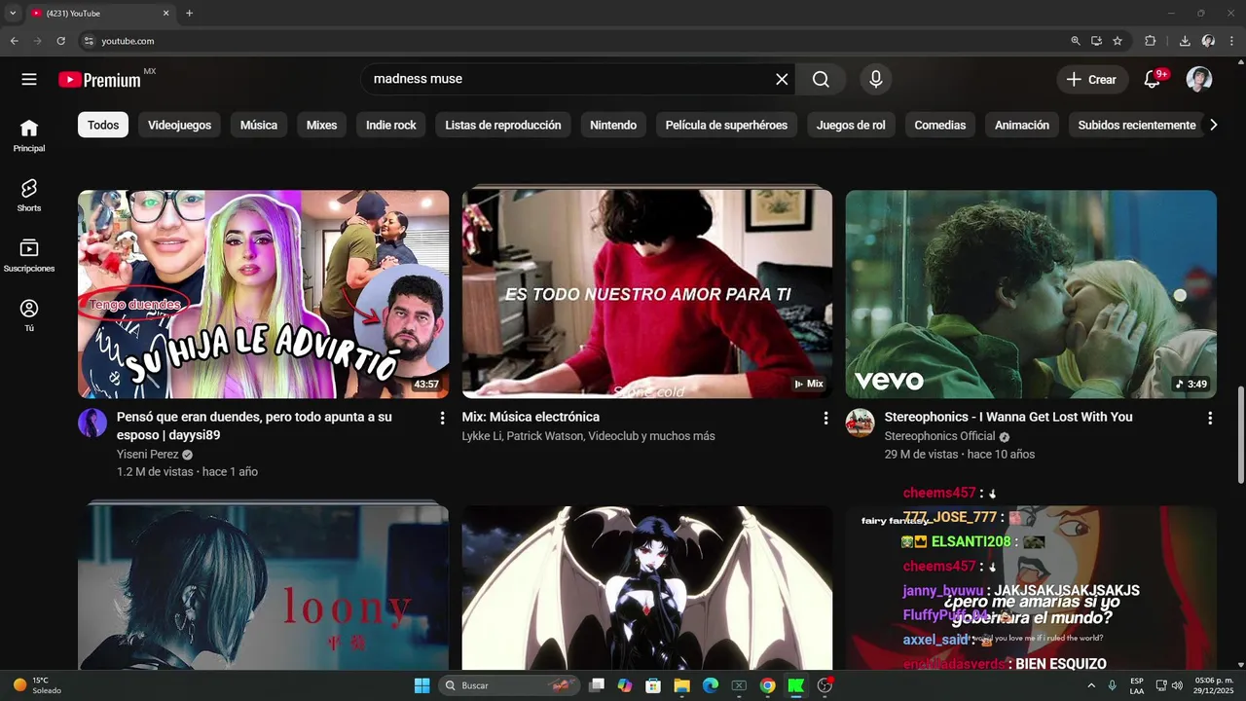1246x701 pixels.
Task: Open Chrome three-dot menu
Action: tap(1232, 41)
